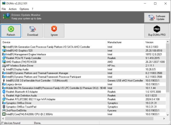Click the Synaptics SMBus Driver icon
171x125 pixels.
tap(4, 103)
